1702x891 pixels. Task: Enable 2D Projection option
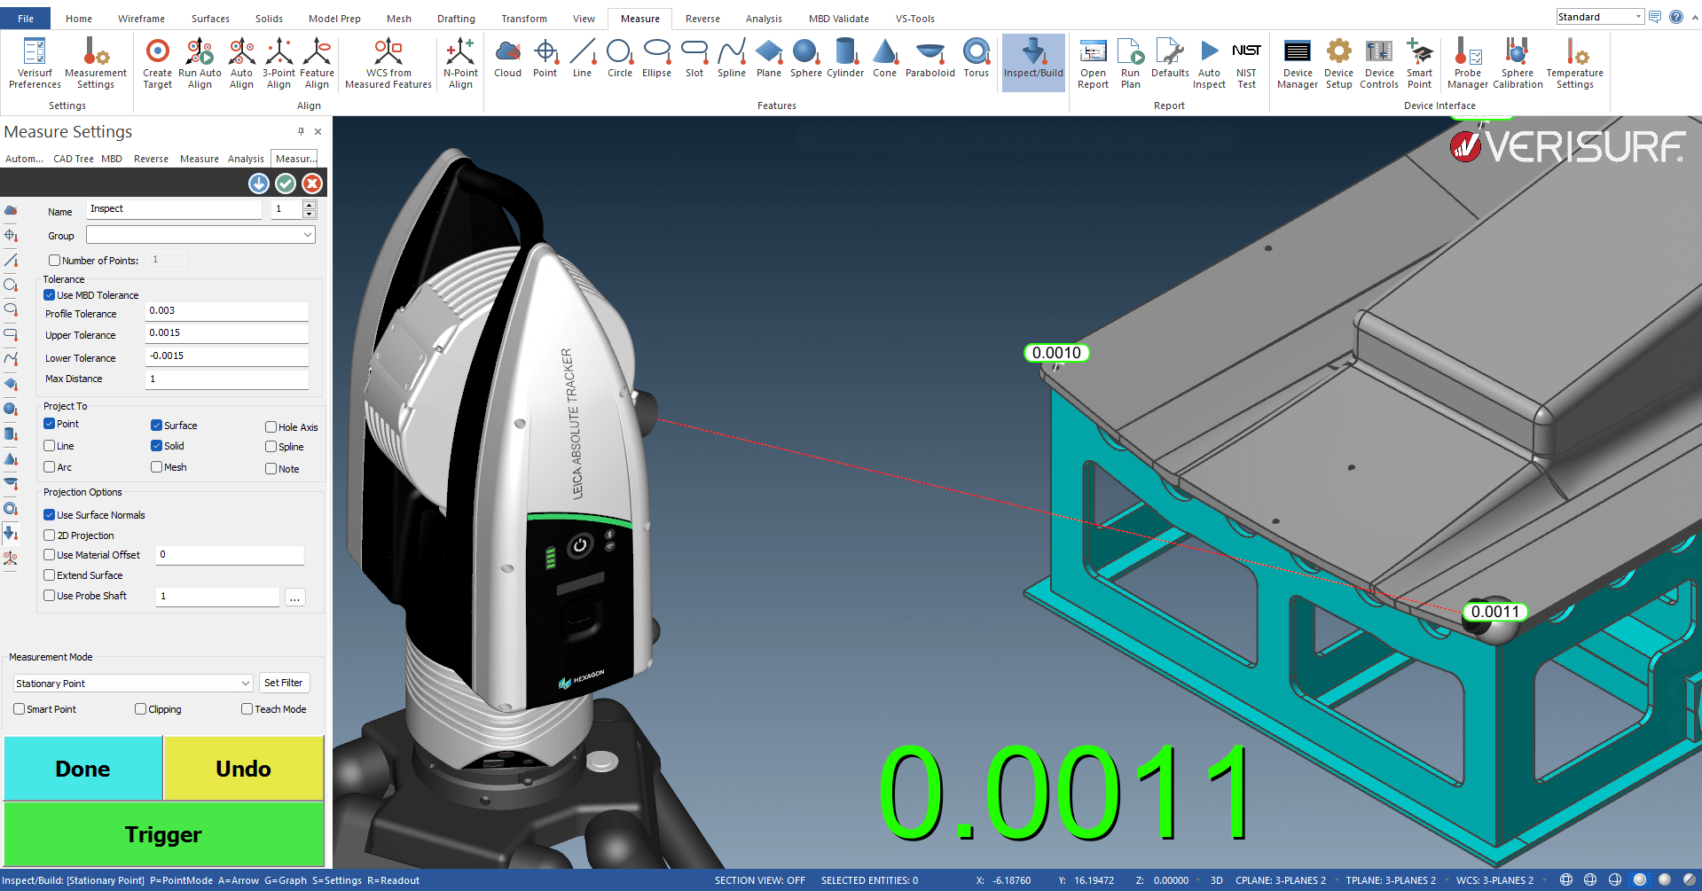click(50, 535)
